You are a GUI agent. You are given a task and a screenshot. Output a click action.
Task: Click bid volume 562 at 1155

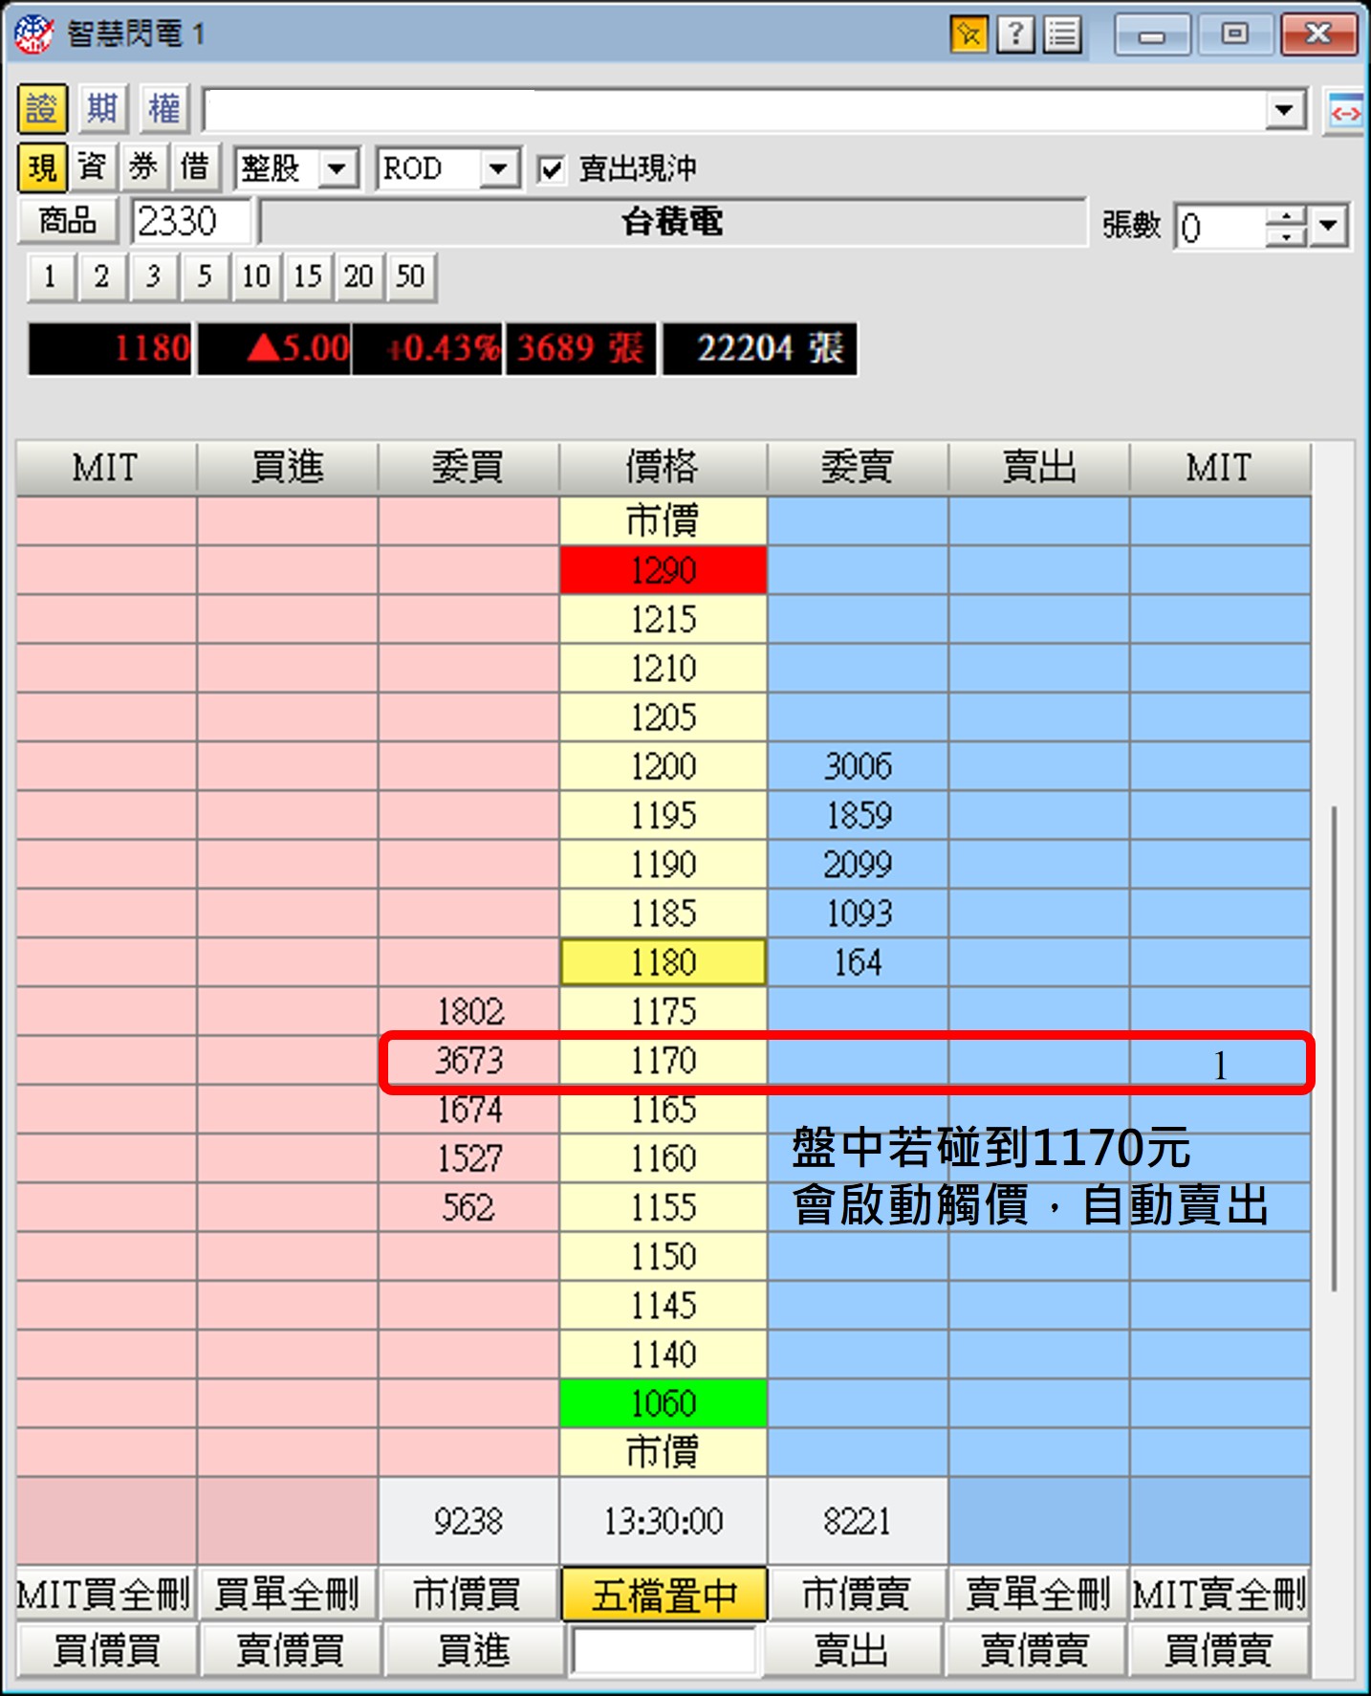point(468,1207)
